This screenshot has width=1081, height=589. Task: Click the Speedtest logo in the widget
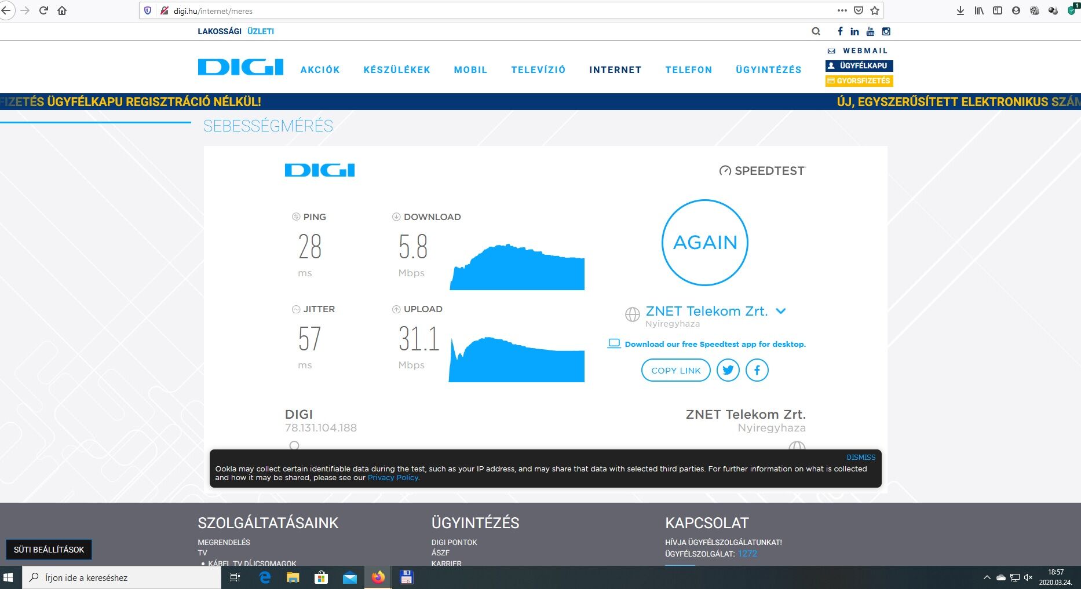[x=762, y=171]
